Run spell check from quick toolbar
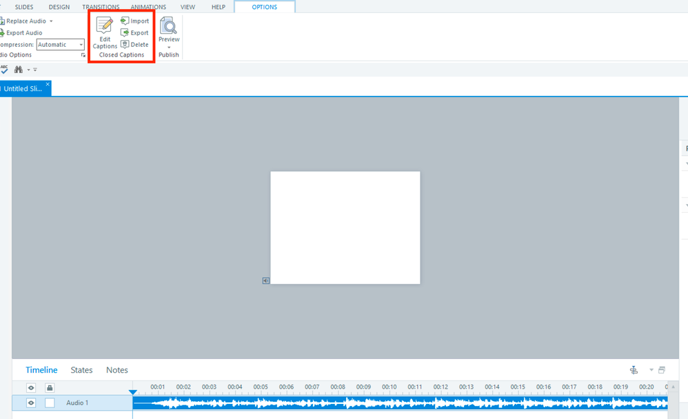This screenshot has height=419, width=688. pos(4,70)
